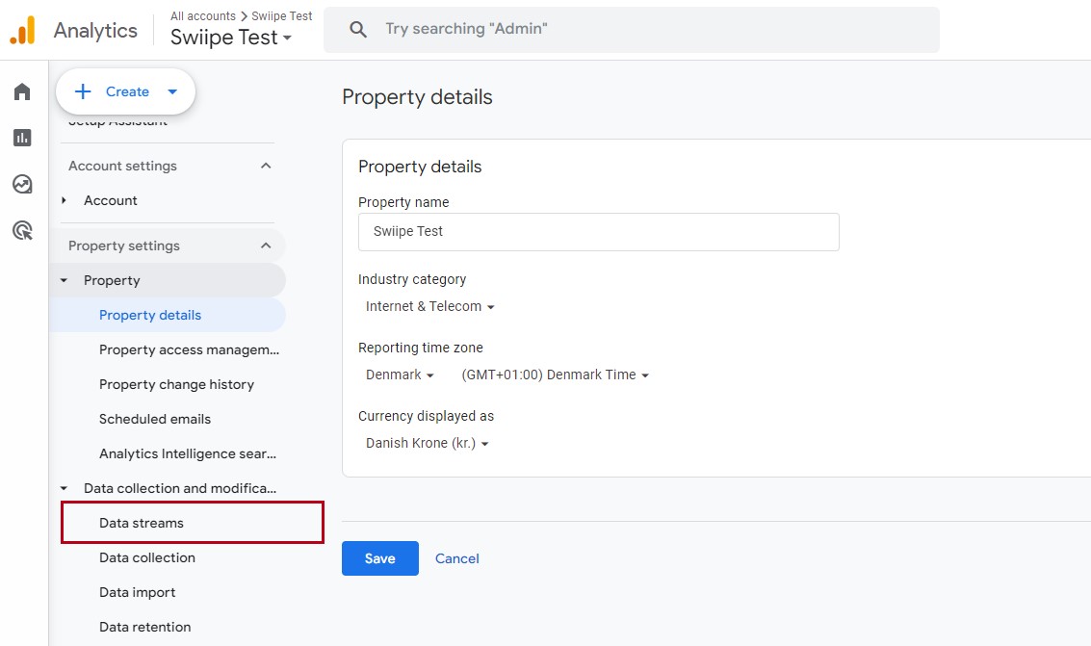The image size is (1091, 646).
Task: Click the Google Analytics logo
Action: (22, 30)
